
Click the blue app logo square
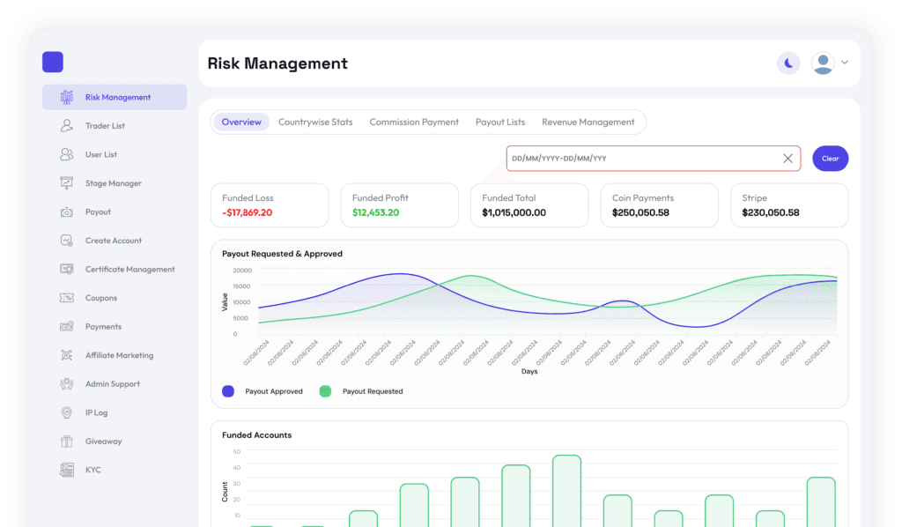[52, 62]
